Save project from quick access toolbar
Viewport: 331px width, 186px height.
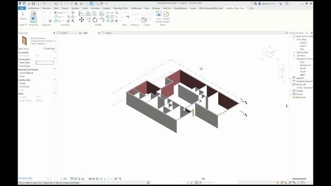(x=33, y=4)
